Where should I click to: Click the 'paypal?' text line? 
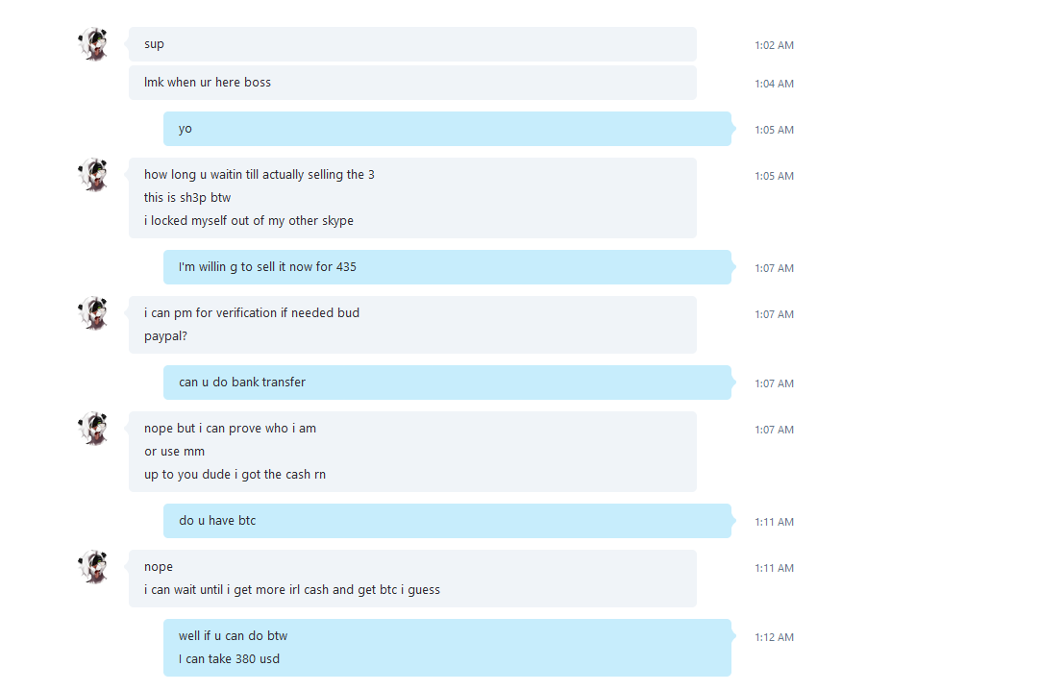pos(166,336)
